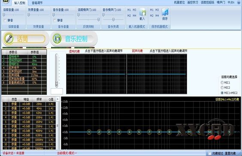Click the 话筒音量 volume slider
This screenshot has height=156, width=242.
[14, 15]
